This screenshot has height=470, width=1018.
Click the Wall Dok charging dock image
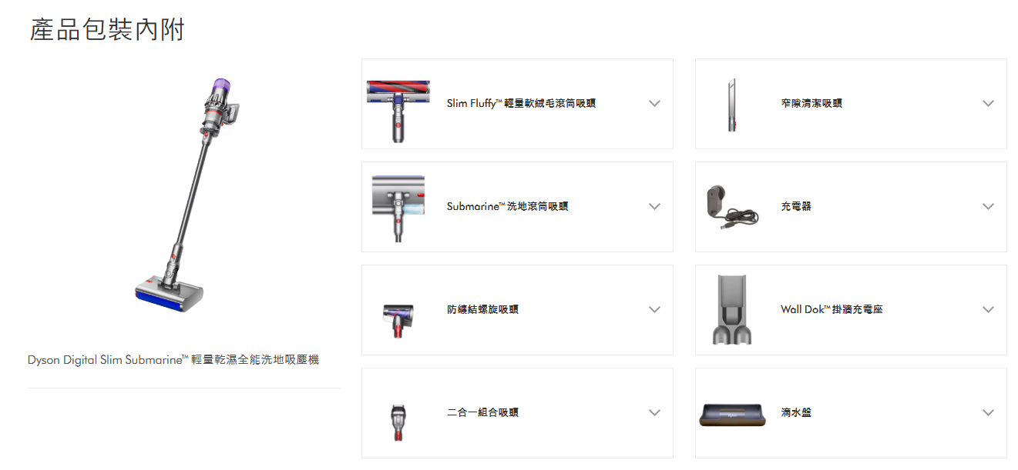(731, 309)
